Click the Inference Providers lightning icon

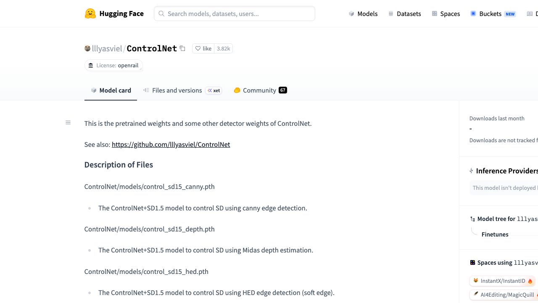[x=471, y=171]
